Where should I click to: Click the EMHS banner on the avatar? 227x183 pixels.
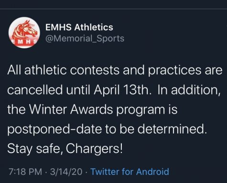click(x=24, y=42)
